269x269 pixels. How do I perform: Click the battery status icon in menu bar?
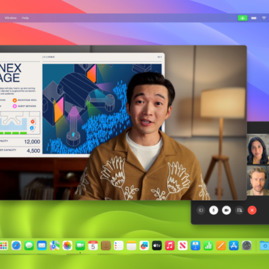coord(254,18)
